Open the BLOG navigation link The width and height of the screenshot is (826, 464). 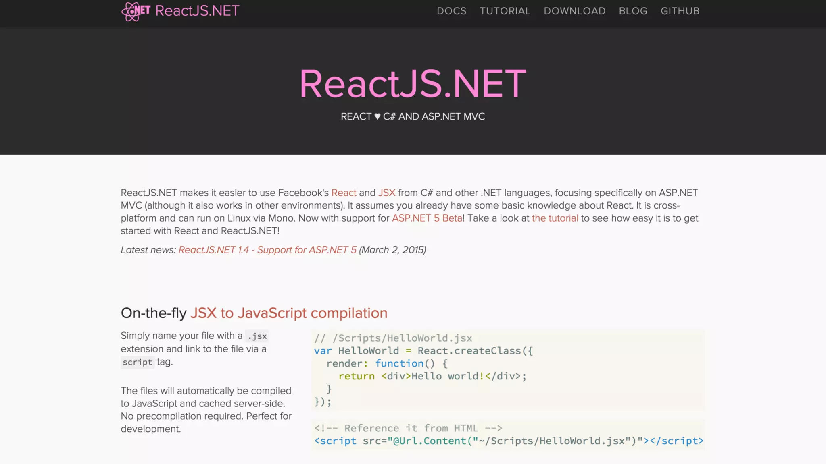[633, 11]
